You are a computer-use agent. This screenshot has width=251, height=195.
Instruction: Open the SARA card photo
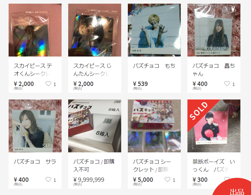pyautogui.click(x=35, y=126)
